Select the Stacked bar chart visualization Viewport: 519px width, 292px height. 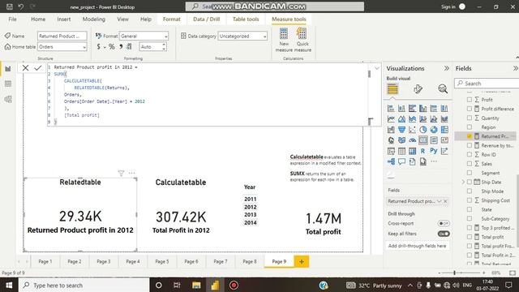point(391,108)
